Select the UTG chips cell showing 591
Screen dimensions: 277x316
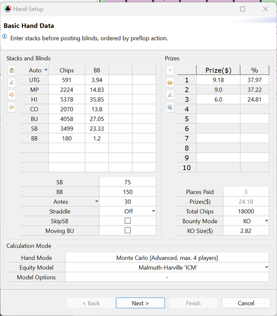67,80
